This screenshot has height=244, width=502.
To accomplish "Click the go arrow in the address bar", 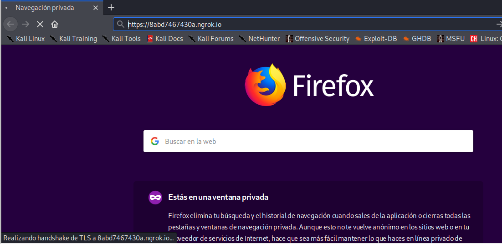I will (499, 24).
